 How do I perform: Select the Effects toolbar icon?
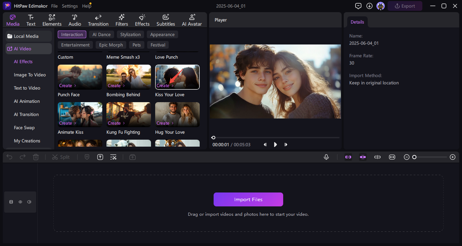(142, 20)
